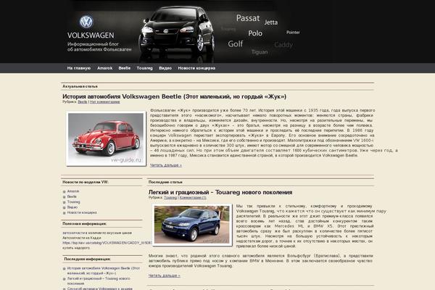Open Видео in the sidebar news list
This screenshot has height=290, width=435.
click(72, 207)
